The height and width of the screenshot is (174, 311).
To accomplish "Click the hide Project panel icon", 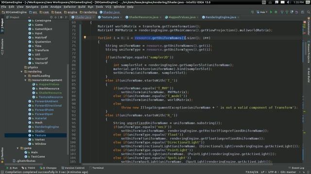I will click(x=66, y=17).
